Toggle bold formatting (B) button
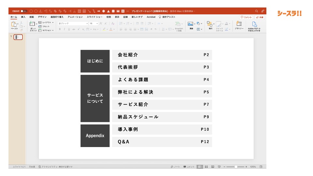Screen dimensions: 313x176 60,29
